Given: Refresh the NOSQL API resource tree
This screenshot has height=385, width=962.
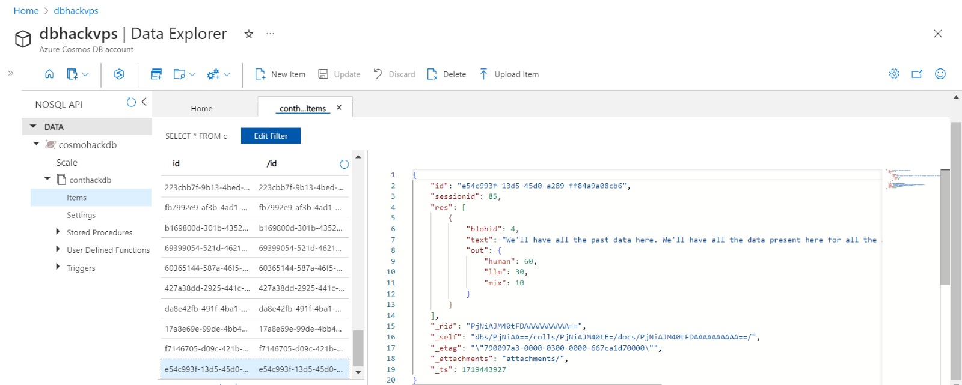Looking at the screenshot, I should 131,102.
